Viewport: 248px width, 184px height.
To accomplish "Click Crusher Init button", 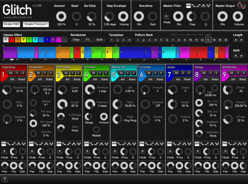I will tap(150, 79).
